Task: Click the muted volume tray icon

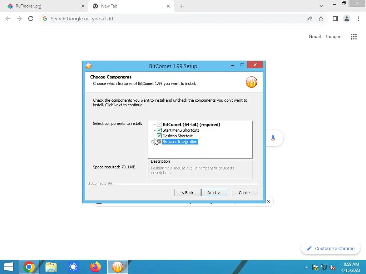Action: 332,267
